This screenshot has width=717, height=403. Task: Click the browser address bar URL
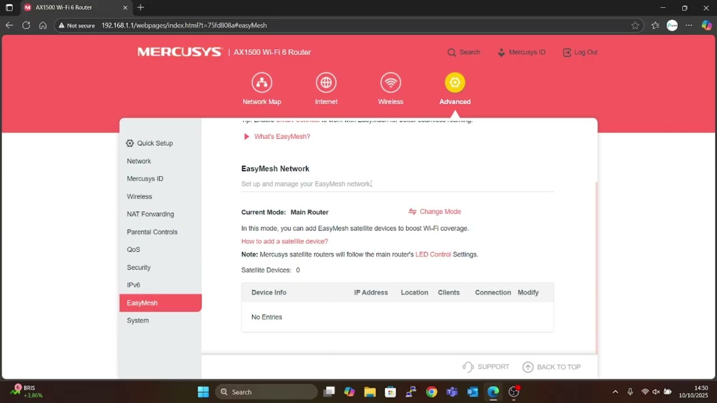click(x=184, y=25)
